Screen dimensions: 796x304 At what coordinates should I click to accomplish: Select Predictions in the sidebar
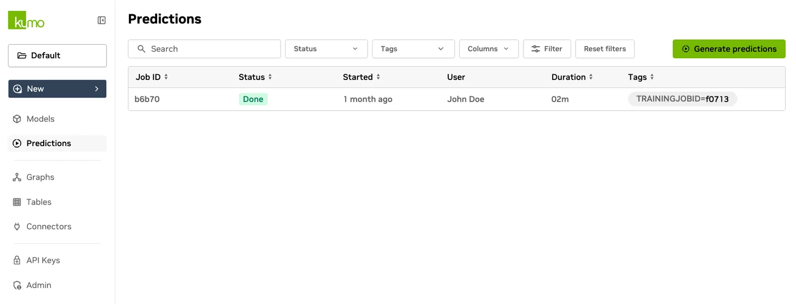tap(57, 143)
